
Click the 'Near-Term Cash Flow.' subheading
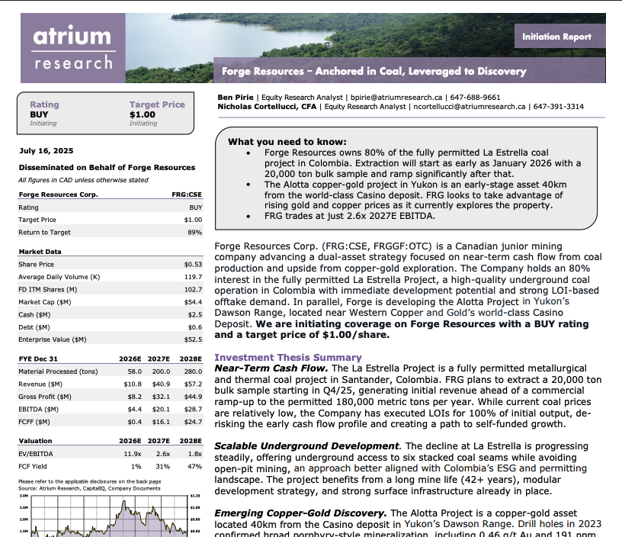coord(271,368)
